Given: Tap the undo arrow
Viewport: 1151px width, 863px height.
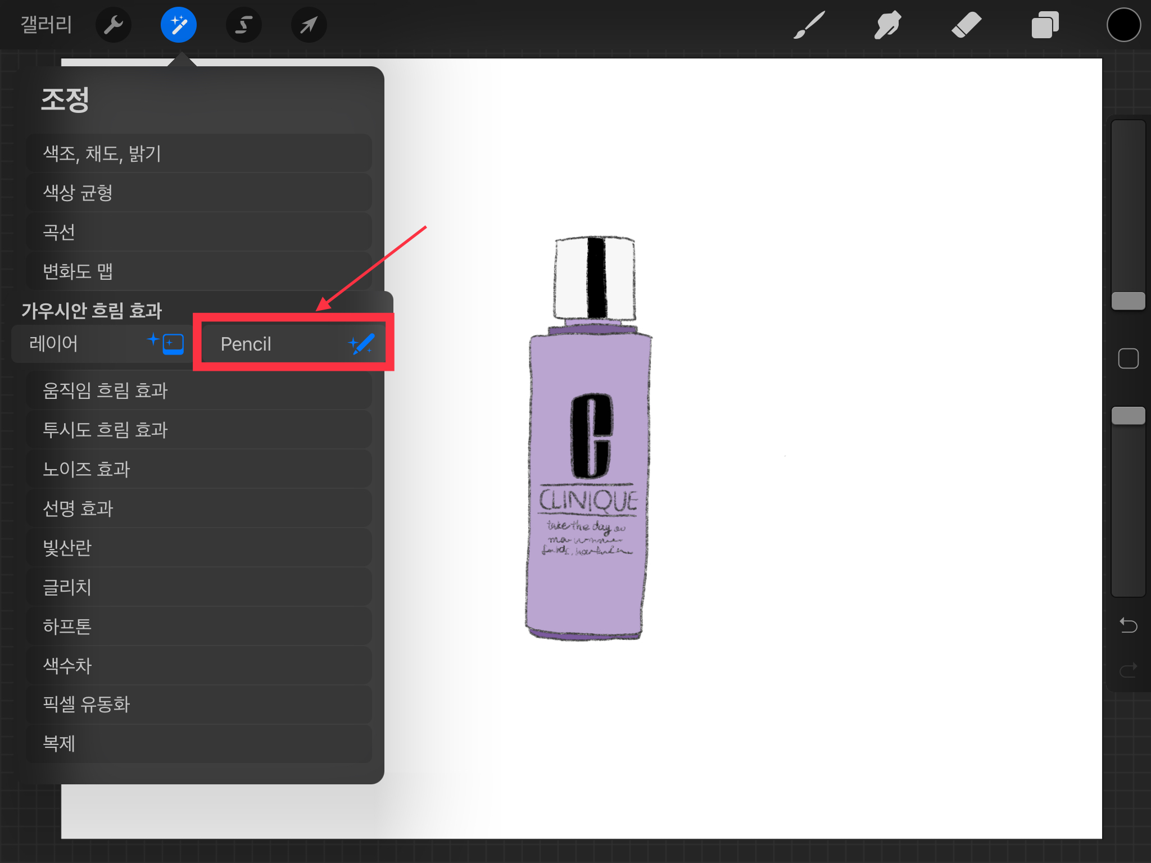Looking at the screenshot, I should pos(1128,625).
